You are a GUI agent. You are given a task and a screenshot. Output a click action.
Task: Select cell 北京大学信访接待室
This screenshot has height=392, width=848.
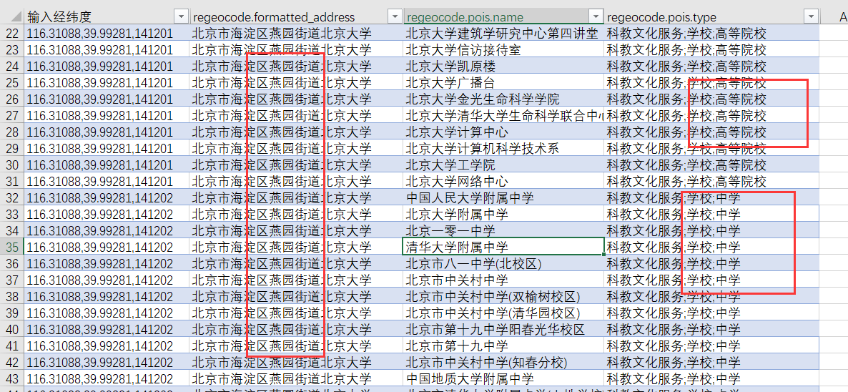pyautogui.click(x=504, y=50)
